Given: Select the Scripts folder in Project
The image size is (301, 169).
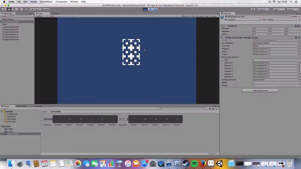Looking at the screenshot, I should 10,131.
